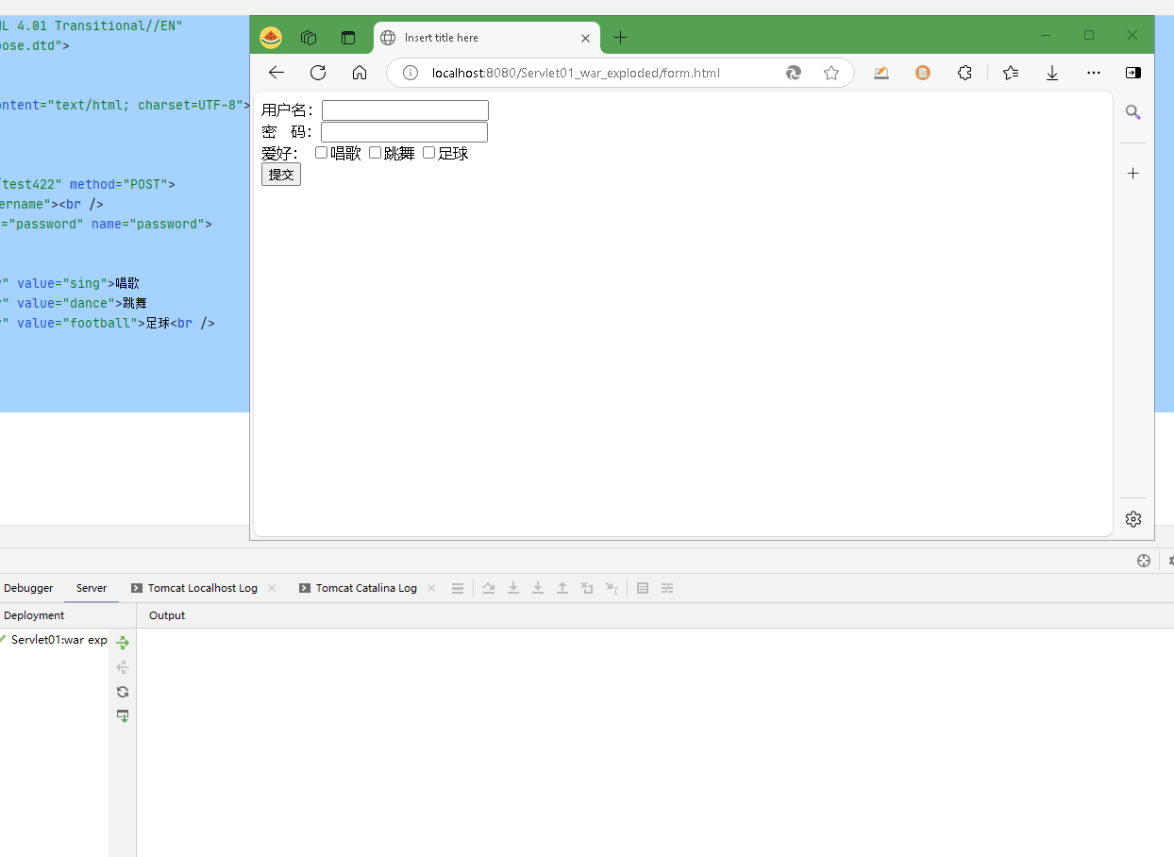
Task: Check the 足球 checkbox
Action: [428, 153]
